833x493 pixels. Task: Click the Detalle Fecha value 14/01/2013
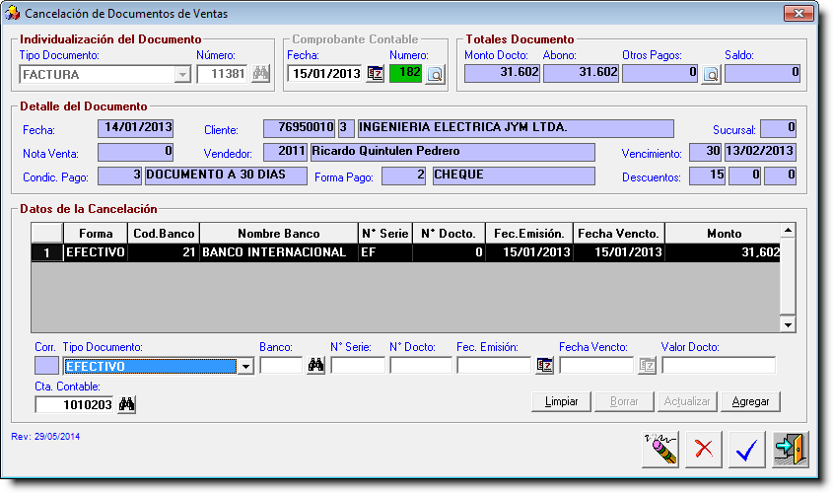pyautogui.click(x=135, y=128)
